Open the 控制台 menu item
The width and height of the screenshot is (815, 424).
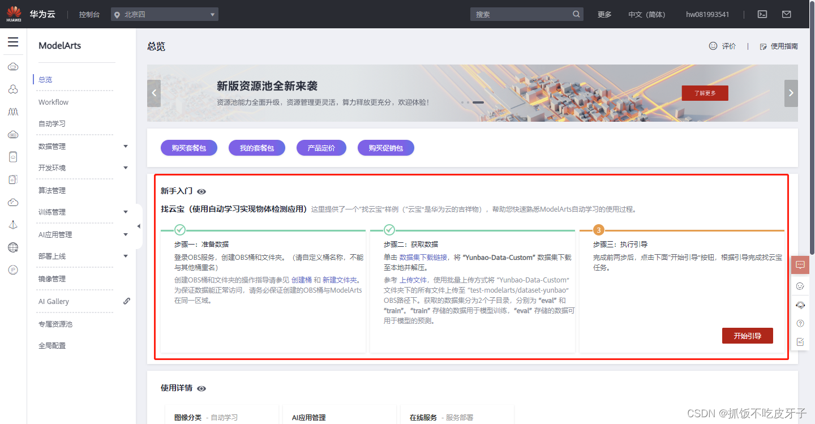click(89, 14)
